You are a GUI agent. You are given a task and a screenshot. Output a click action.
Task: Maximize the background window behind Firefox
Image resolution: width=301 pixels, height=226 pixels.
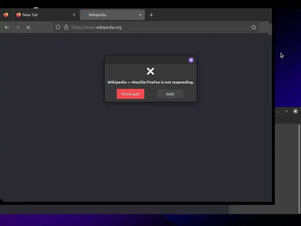click(286, 111)
